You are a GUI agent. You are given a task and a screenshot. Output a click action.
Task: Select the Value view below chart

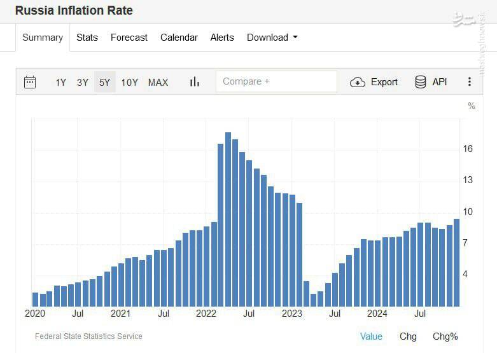coord(371,336)
